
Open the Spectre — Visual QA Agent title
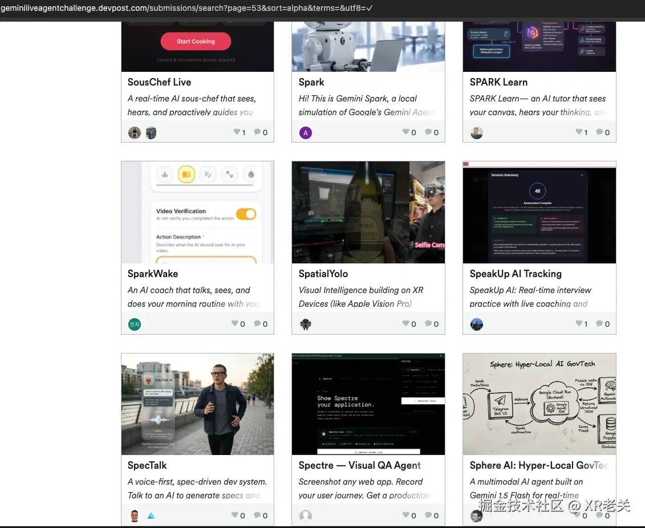[359, 465]
